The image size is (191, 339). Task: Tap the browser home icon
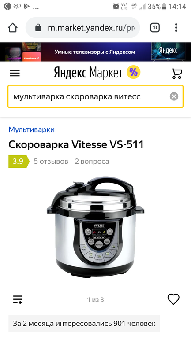pos(12,28)
